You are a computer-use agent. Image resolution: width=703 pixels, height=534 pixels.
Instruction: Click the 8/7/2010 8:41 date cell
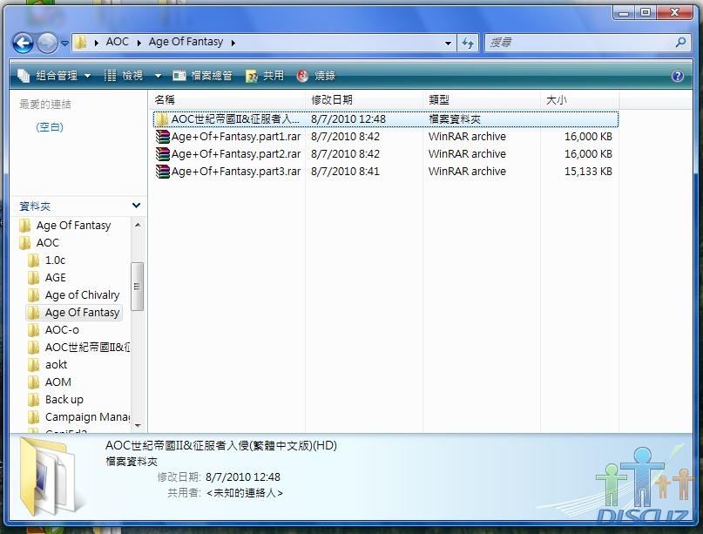pos(345,172)
